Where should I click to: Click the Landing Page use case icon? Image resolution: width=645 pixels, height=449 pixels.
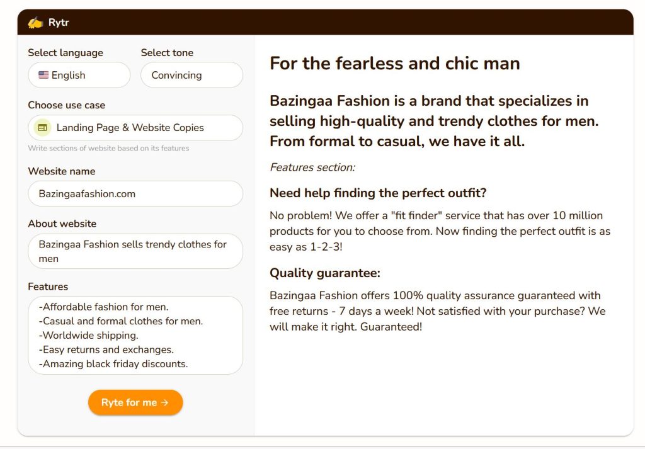pyautogui.click(x=42, y=127)
